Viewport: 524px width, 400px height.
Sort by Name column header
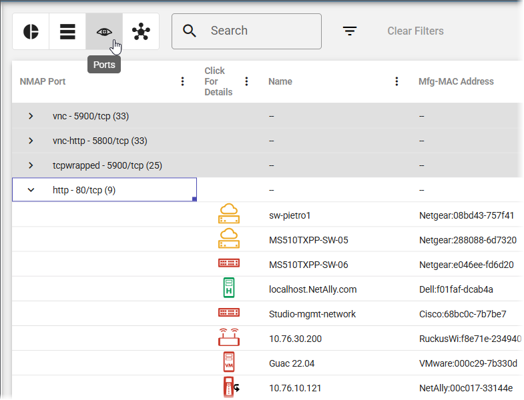click(280, 81)
